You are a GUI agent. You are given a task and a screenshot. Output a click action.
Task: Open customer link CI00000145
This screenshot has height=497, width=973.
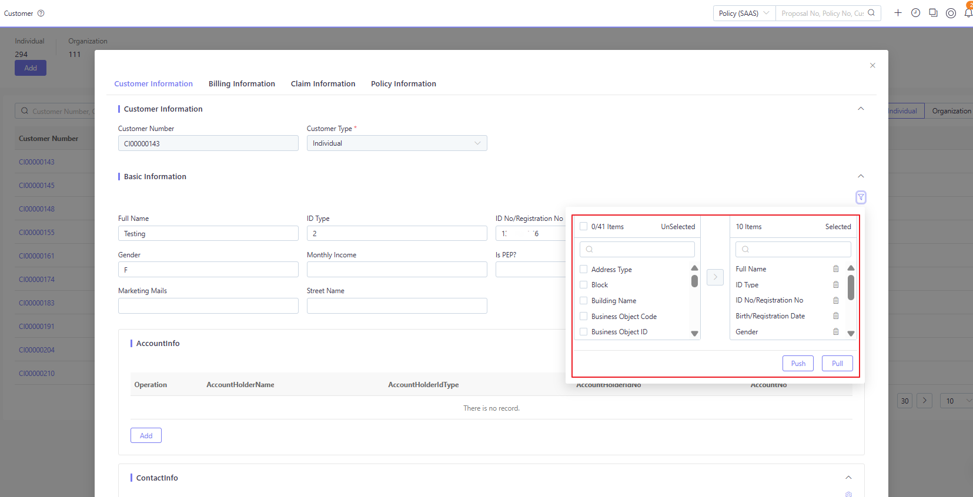tap(36, 186)
